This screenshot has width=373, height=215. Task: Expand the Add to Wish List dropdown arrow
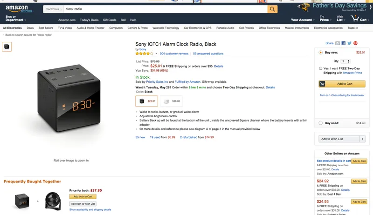[362, 139]
